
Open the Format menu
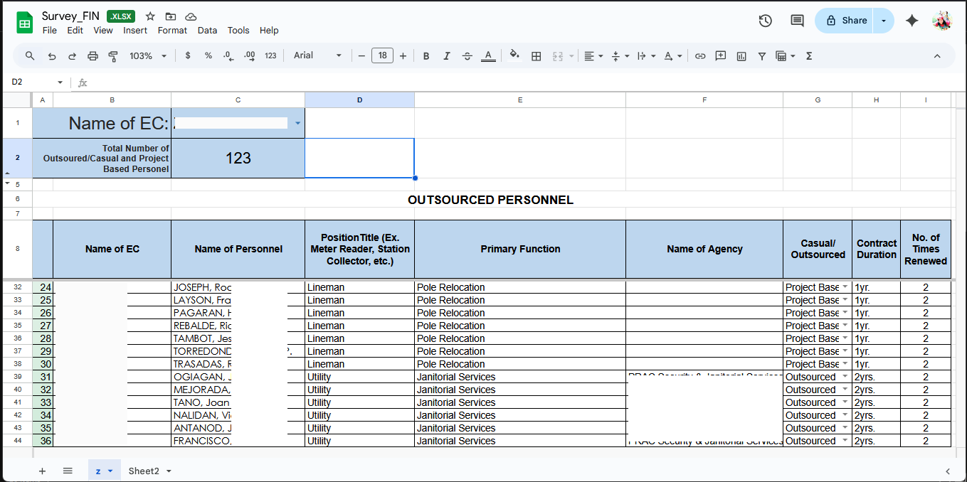click(172, 31)
